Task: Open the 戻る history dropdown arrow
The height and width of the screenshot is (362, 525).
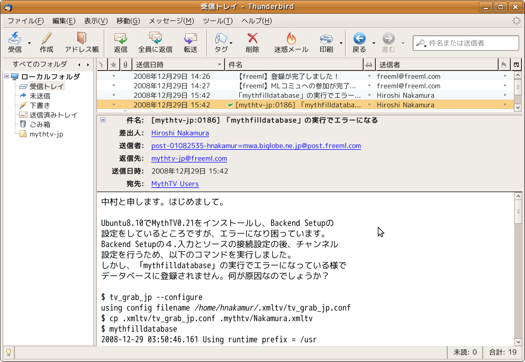Action: point(374,43)
